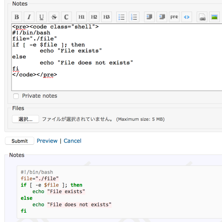Add block quote indent
Screen dimensions: 222x222
pyautogui.click(x=149, y=17)
